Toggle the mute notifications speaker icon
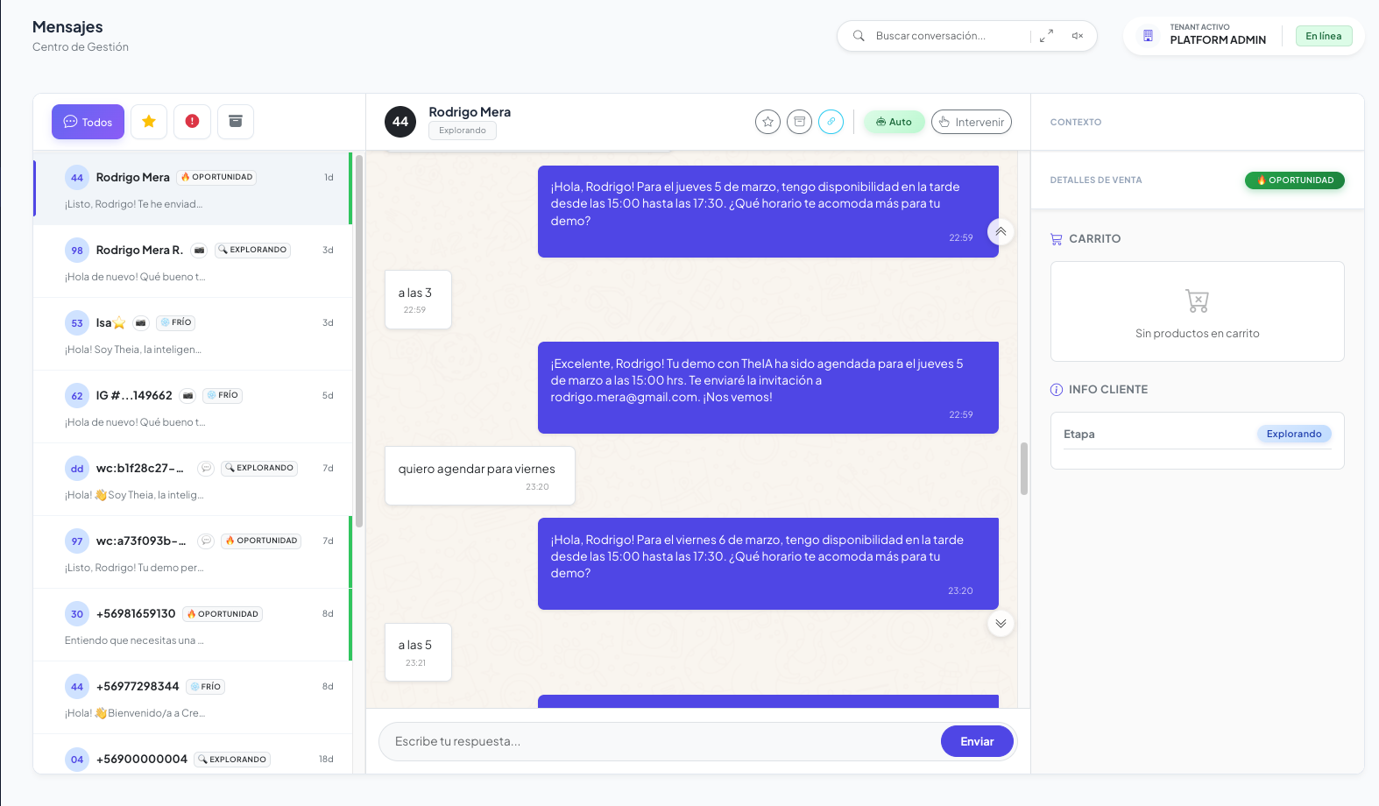The height and width of the screenshot is (806, 1379). click(1078, 36)
